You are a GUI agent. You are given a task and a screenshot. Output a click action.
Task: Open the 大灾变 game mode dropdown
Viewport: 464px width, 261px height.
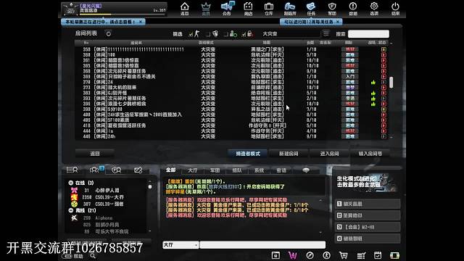pyautogui.click(x=290, y=34)
